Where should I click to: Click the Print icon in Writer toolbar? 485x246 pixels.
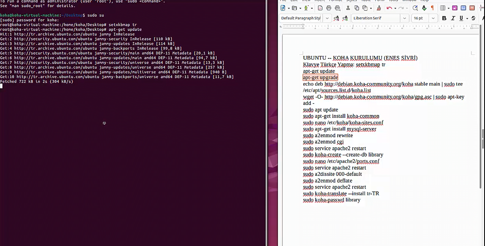click(329, 8)
